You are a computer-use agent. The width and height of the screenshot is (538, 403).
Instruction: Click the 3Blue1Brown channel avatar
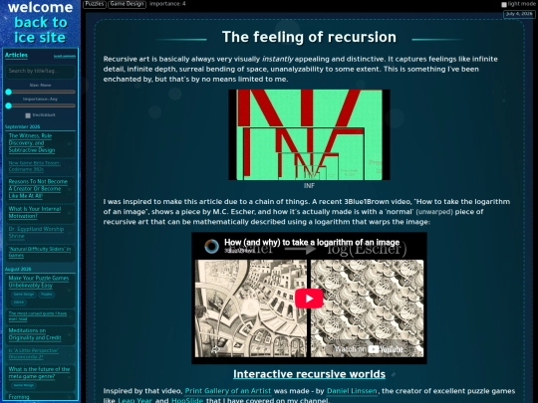coord(211,246)
